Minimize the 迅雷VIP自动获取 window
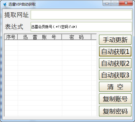Screen dimensions: 135x122 [x=107, y=3]
